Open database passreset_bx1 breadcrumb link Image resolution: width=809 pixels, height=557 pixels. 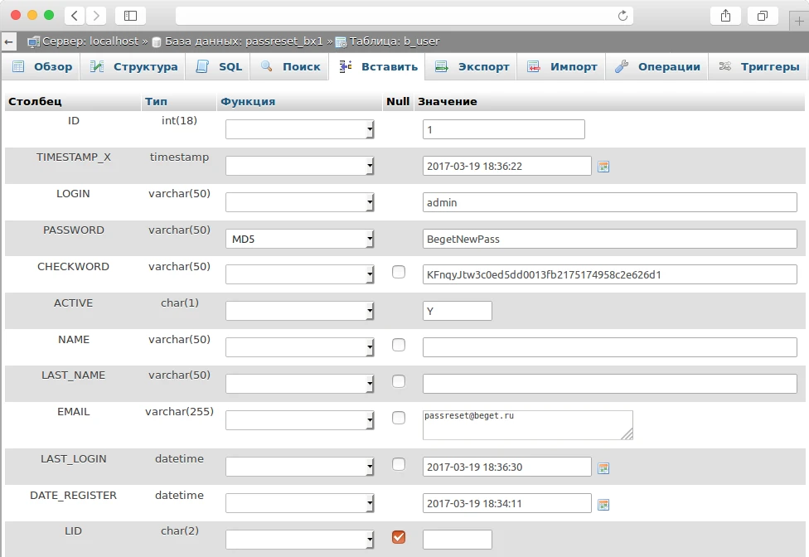[x=244, y=41]
